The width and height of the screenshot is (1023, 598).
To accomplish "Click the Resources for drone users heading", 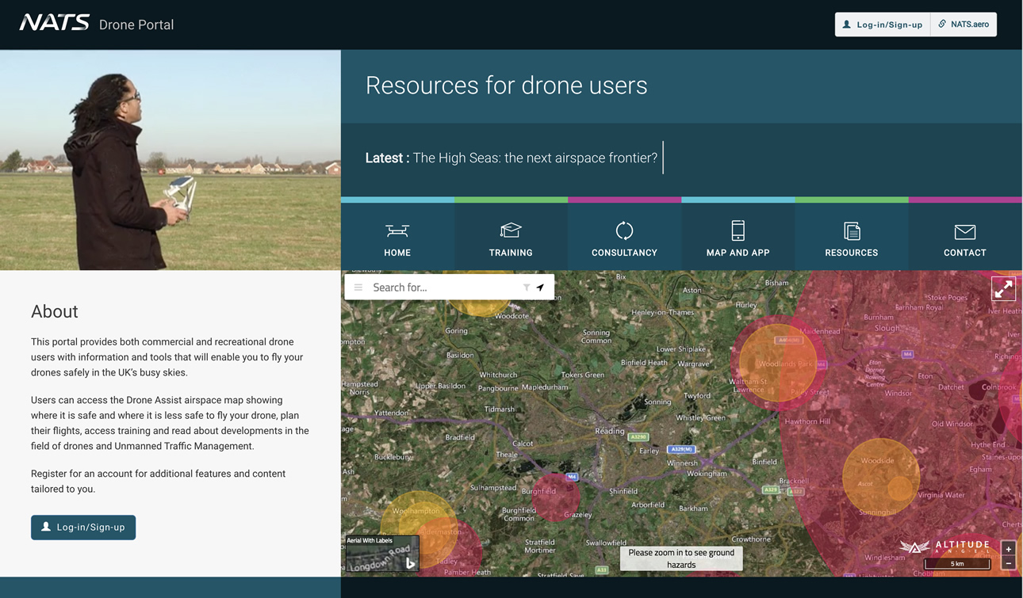I will (x=507, y=86).
